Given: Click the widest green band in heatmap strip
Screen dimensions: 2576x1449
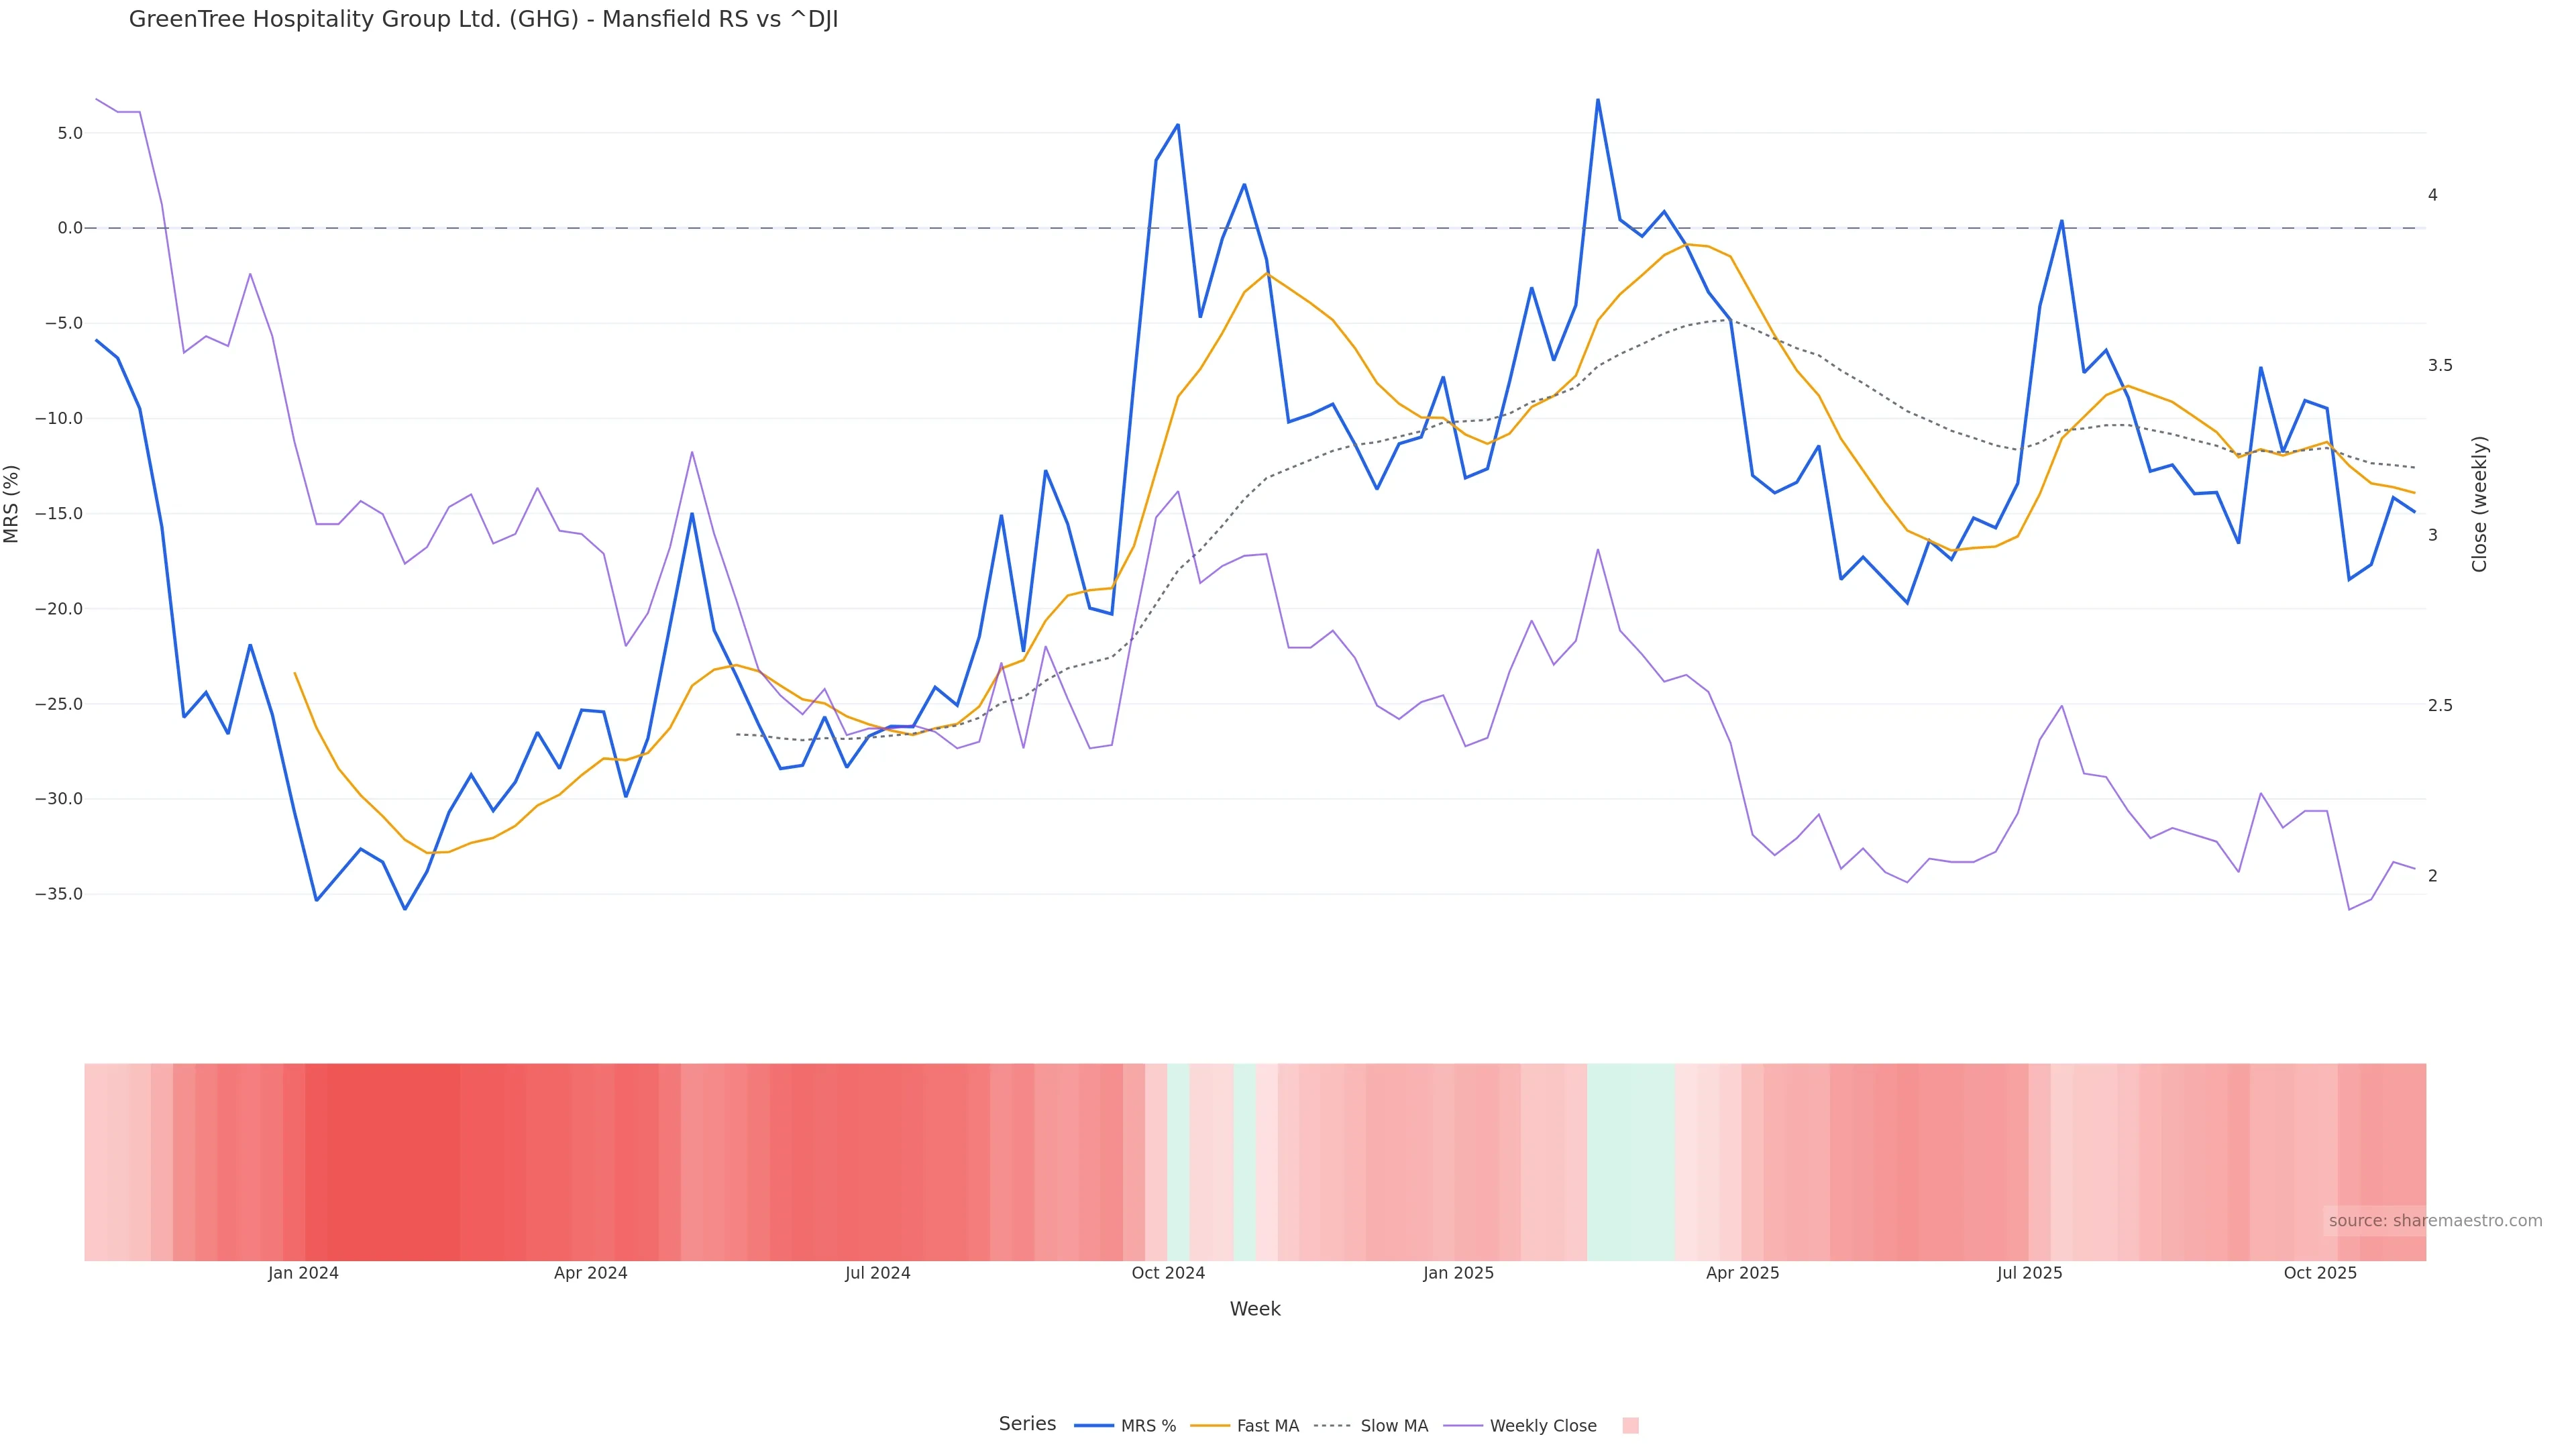Looking at the screenshot, I should (1630, 1162).
